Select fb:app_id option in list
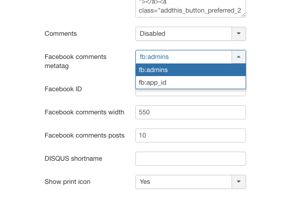Screen dimensions: 304x200 191,83
